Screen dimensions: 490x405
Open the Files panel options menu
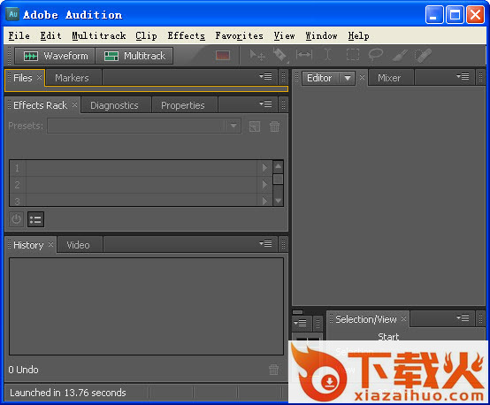pos(265,77)
